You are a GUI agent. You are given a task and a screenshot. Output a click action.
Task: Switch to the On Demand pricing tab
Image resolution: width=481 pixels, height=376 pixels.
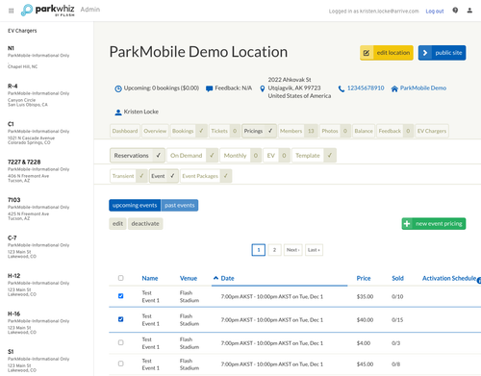tap(192, 156)
